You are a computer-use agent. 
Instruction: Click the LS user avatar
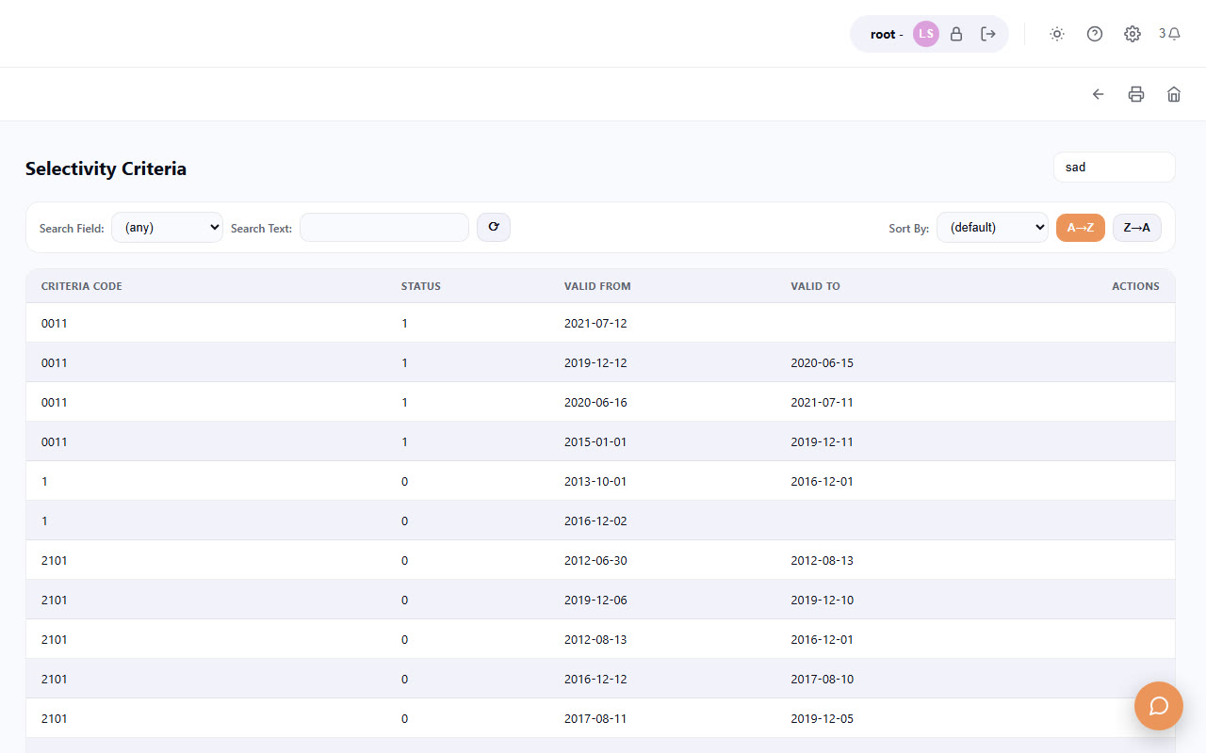click(926, 34)
